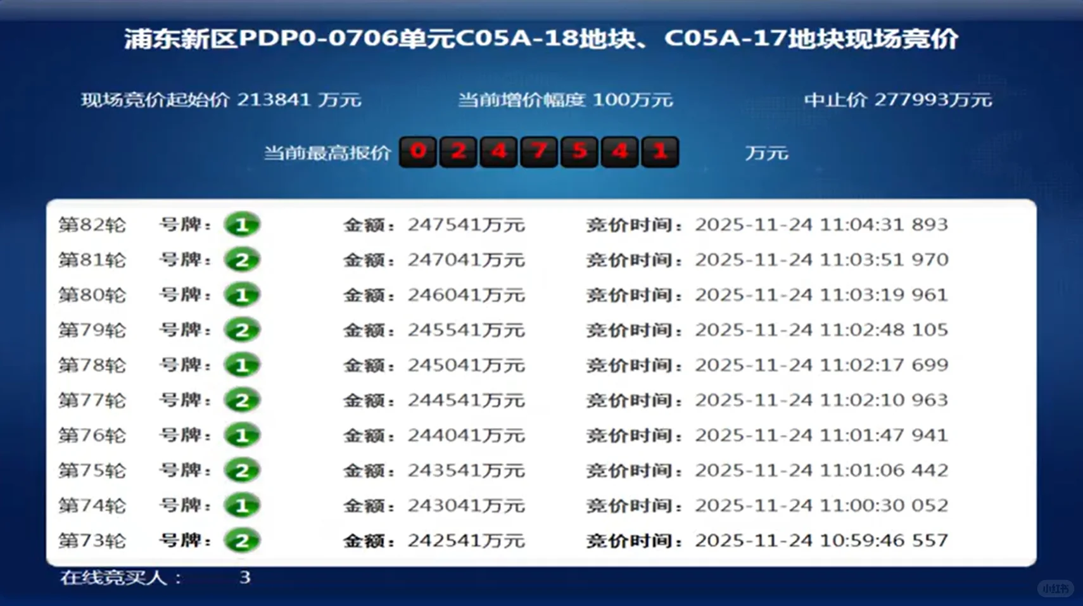This screenshot has width=1083, height=606.
Task: Click the amount 243541万元
Action: pyautogui.click(x=466, y=470)
